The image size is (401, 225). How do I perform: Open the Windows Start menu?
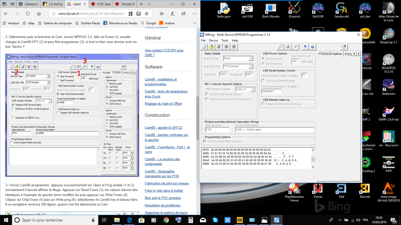[6, 220]
